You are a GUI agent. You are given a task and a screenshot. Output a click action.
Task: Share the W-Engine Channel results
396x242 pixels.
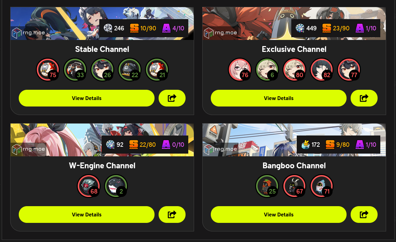[172, 214]
